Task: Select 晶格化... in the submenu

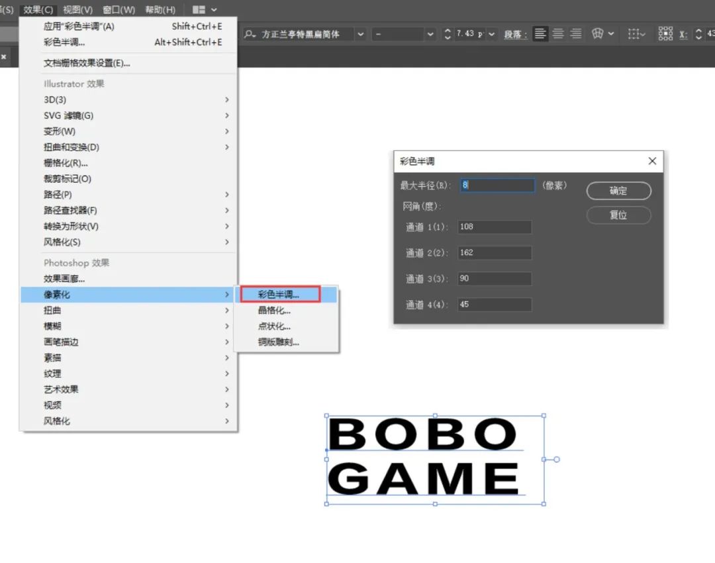Action: click(287, 310)
